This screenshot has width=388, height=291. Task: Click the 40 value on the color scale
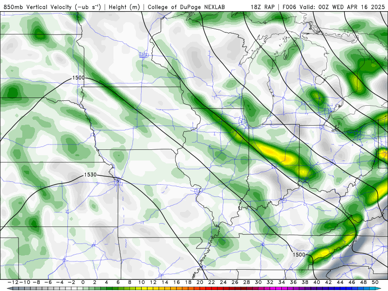[317, 282]
